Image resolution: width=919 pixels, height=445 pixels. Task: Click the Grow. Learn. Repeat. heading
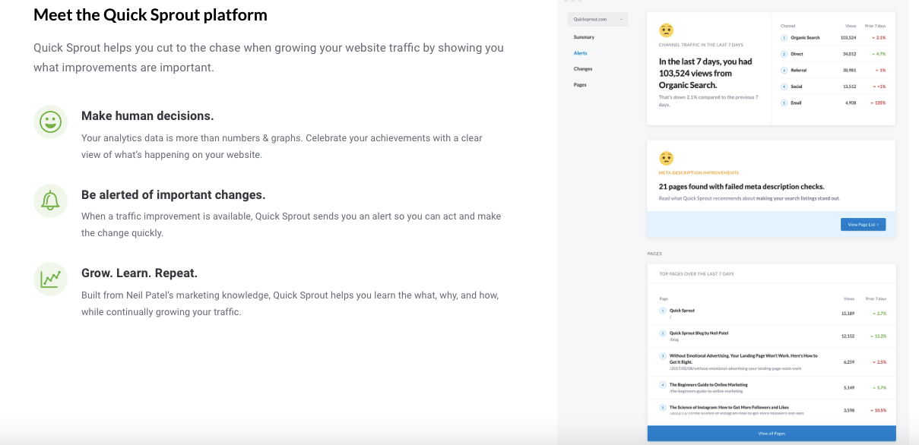coord(139,273)
